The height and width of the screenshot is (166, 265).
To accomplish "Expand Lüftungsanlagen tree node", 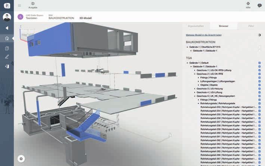I will point(198,81).
